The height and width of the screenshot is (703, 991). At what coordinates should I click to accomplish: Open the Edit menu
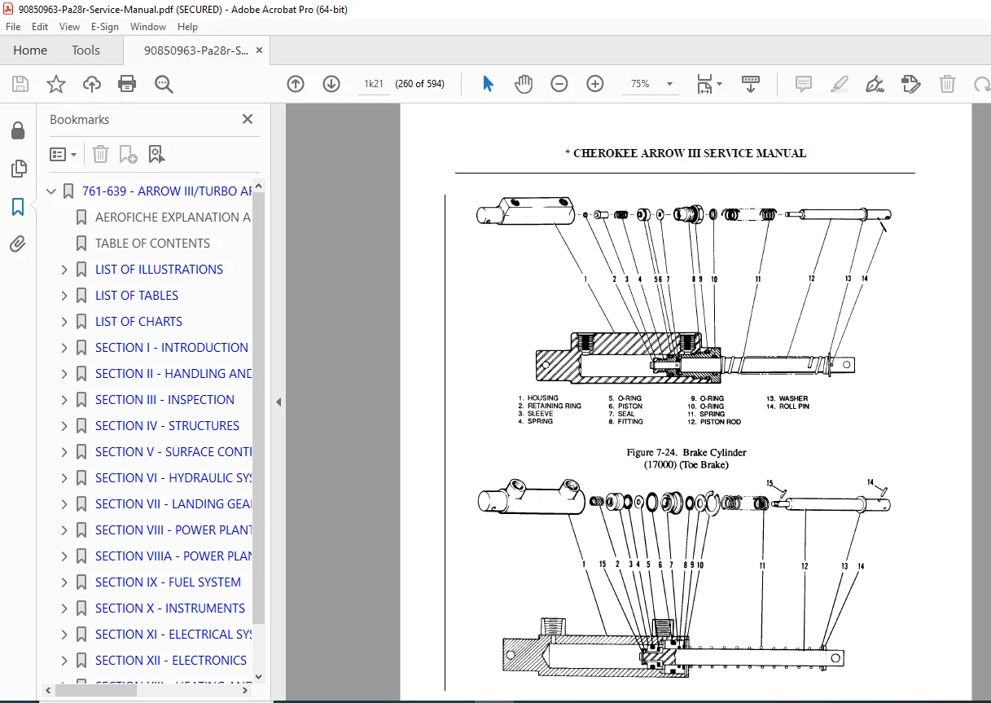40,27
